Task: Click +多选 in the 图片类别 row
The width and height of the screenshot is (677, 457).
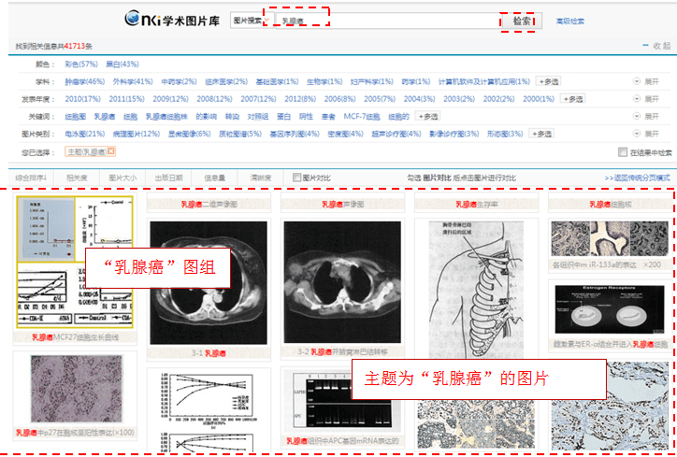Action: [541, 134]
